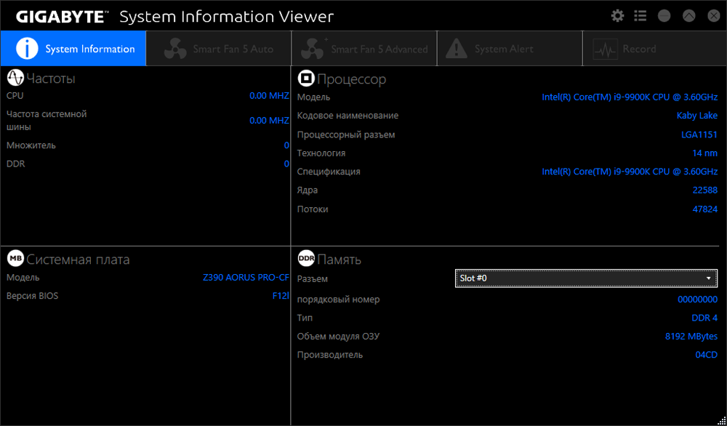Viewport: 727px width, 426px height.
Task: Switch to the System Alert tab
Action: point(503,49)
